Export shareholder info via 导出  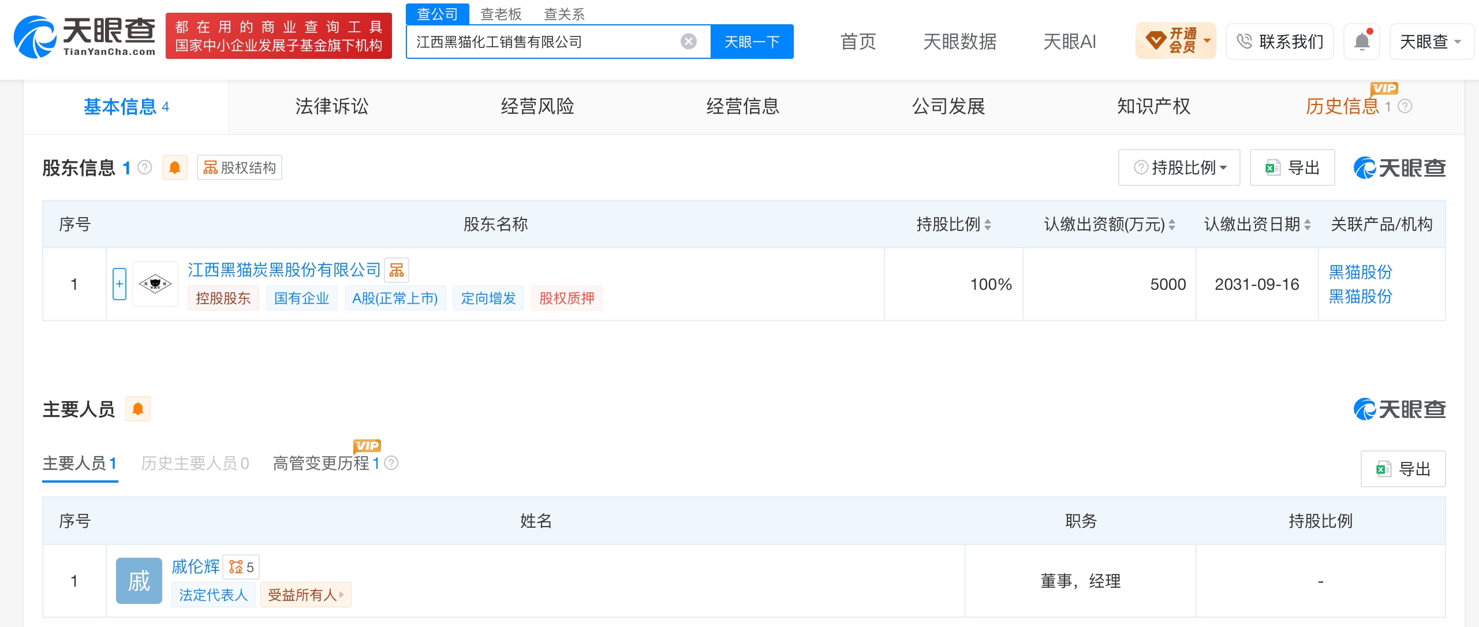(x=1293, y=167)
